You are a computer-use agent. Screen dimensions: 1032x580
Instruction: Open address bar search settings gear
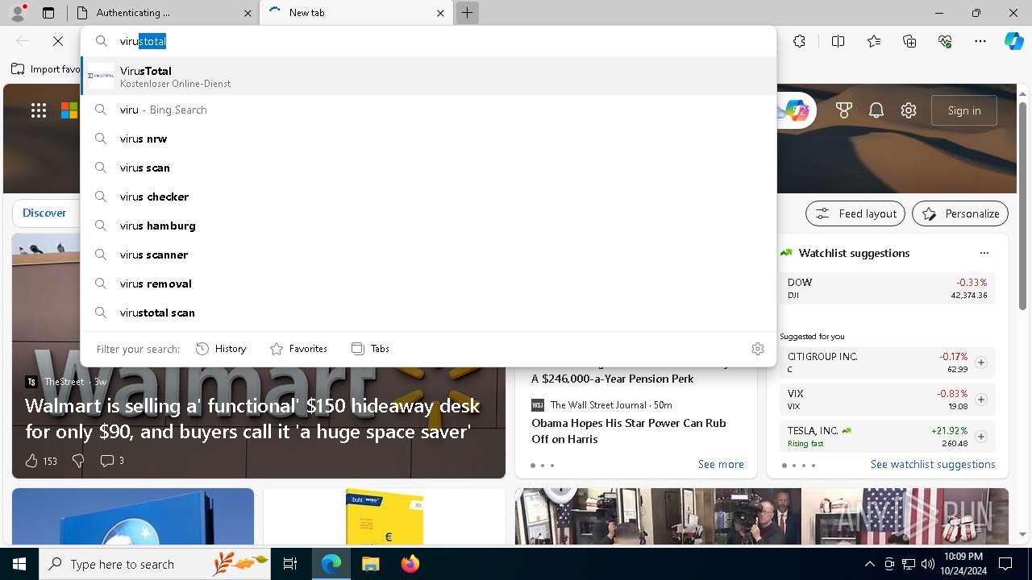point(758,349)
